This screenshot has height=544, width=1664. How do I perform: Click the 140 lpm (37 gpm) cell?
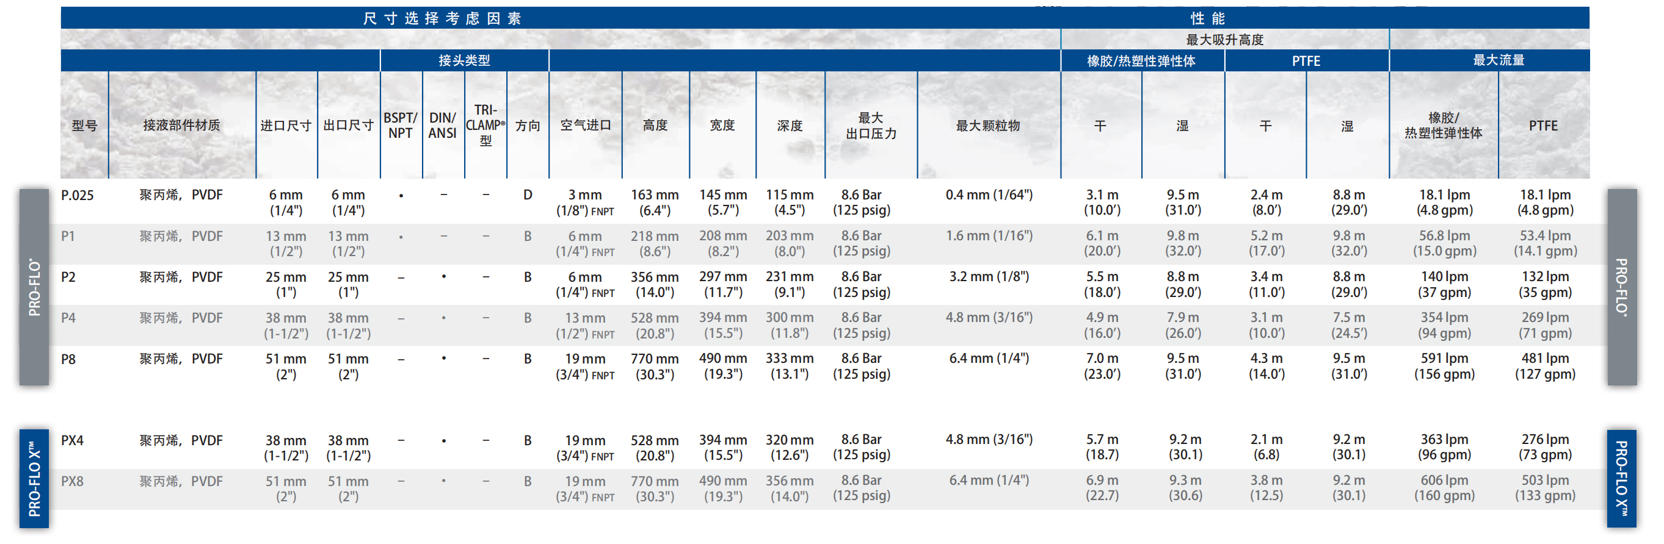pos(1444,284)
